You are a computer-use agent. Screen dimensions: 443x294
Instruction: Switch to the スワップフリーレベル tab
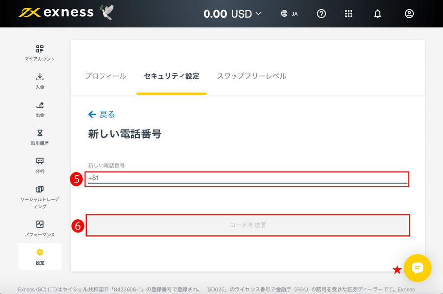[251, 76]
